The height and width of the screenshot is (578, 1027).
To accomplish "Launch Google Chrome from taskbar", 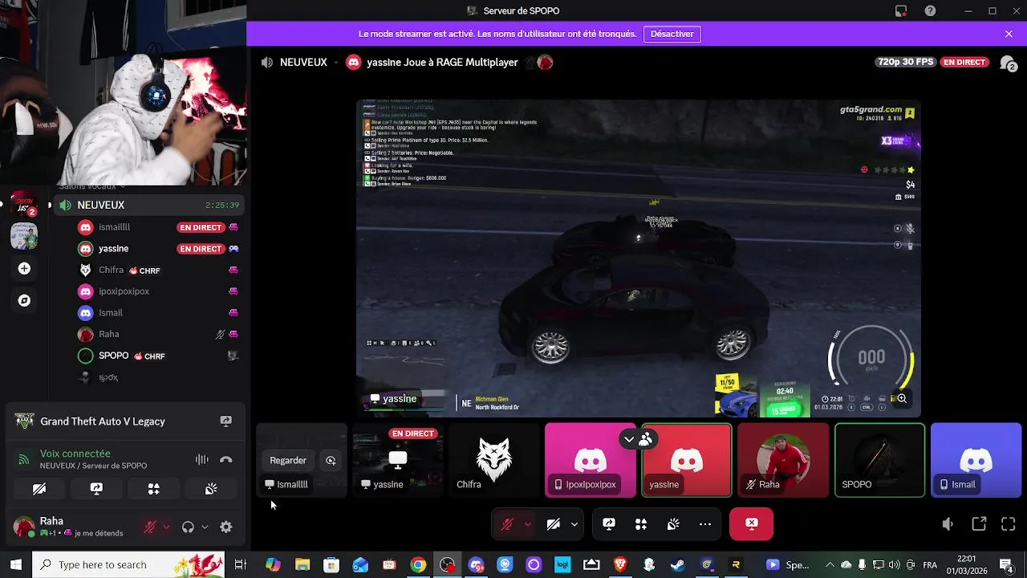I will (418, 565).
